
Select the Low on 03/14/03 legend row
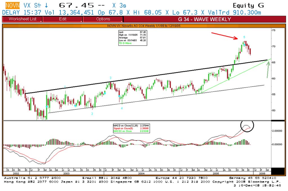pos(132,40)
